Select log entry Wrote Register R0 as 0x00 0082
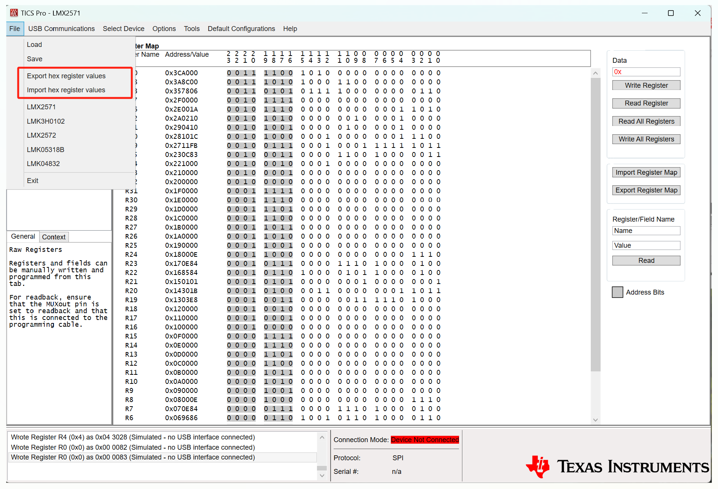This screenshot has width=718, height=489. pyautogui.click(x=133, y=447)
